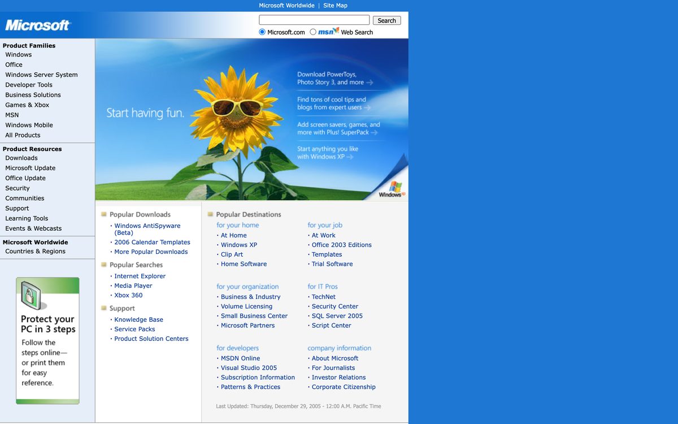
Task: Open the Site Map link
Action: [335, 6]
